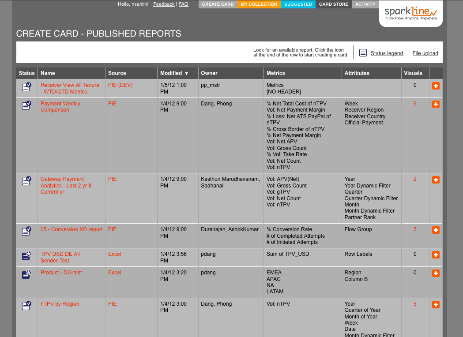Image resolution: width=463 pixels, height=337 pixels.
Task: Open Receiver View All Tenure report name
Action: pyautogui.click(x=70, y=88)
